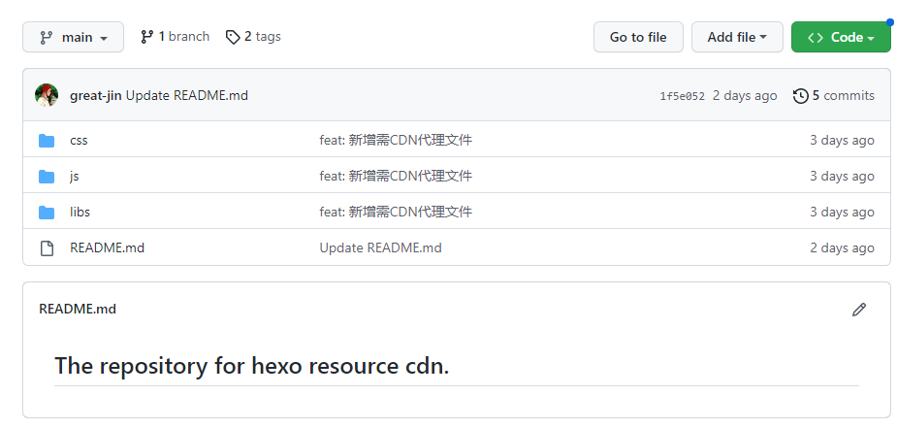
Task: Click the js folder icon
Action: [x=47, y=177]
